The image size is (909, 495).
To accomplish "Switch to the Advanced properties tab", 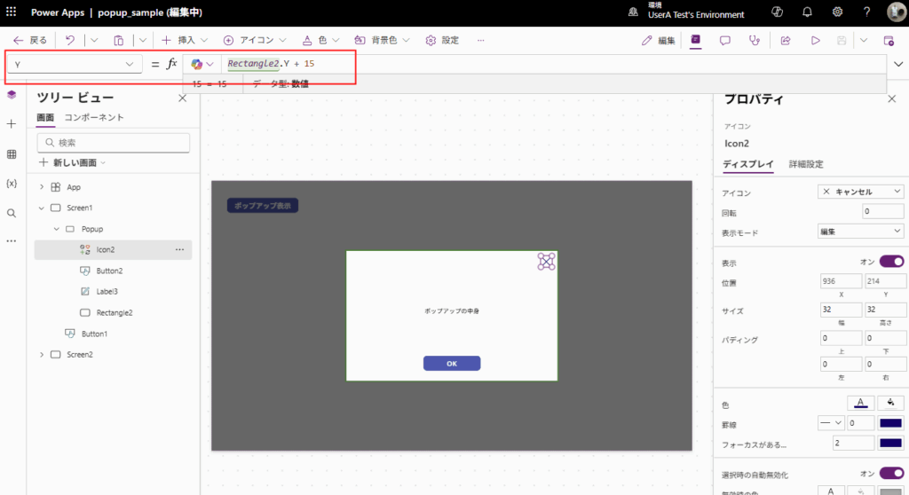I will 806,164.
